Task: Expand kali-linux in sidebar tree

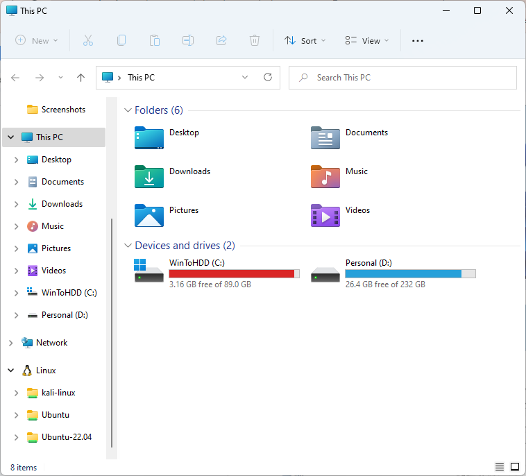Action: tap(16, 393)
